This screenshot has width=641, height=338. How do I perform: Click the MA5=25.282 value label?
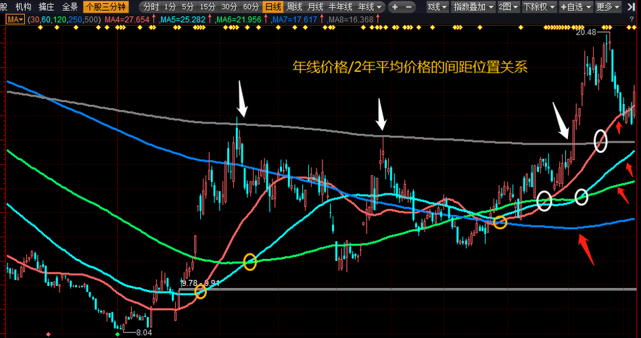[183, 20]
